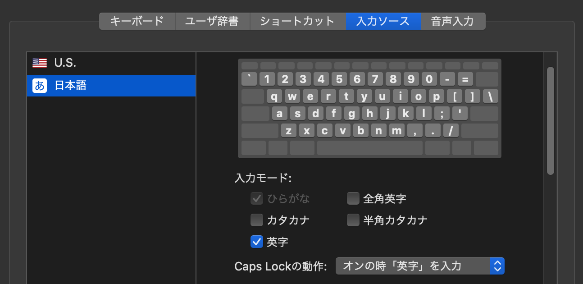
Task: Open the ユーザ辞書 tab
Action: [x=212, y=21]
